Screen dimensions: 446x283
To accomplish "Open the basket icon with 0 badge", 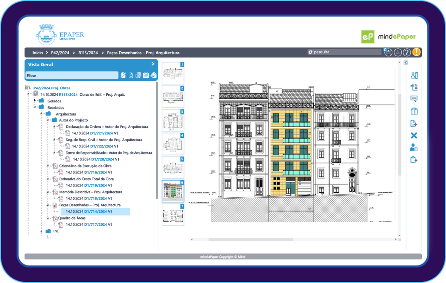I will tap(388, 52).
